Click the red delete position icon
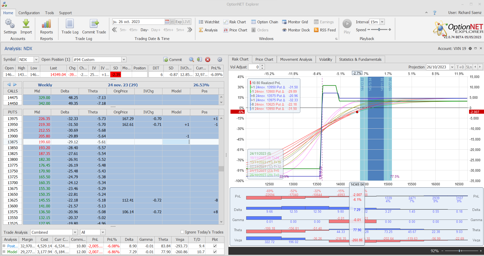This screenshot has width=484, height=256. coord(208,60)
